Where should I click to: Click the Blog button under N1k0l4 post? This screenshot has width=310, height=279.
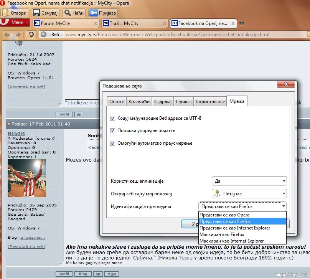(83, 274)
